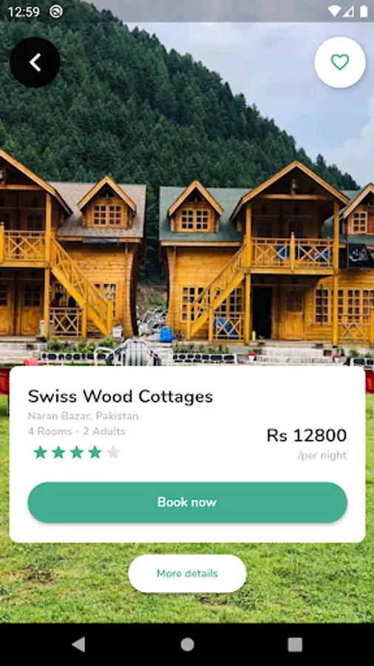Tap Android recent apps square
374x666 pixels.
[295, 645]
